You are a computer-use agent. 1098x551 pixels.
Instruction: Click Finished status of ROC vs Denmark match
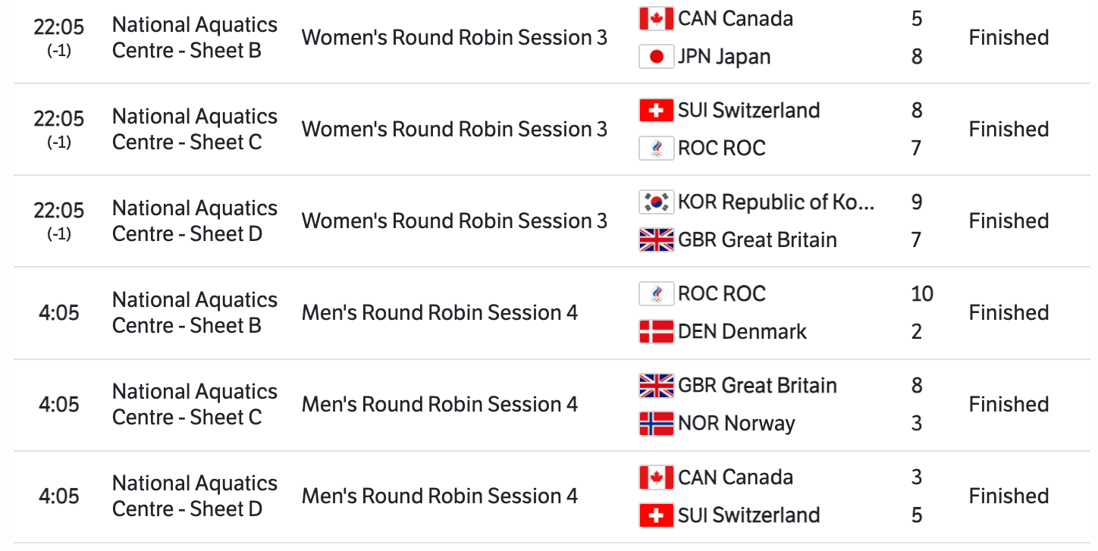coord(1009,313)
